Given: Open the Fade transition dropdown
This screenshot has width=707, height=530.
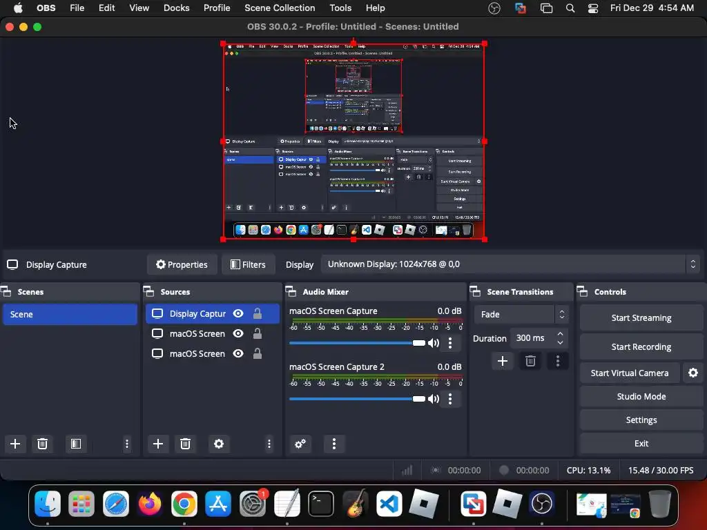Looking at the screenshot, I should pyautogui.click(x=521, y=314).
